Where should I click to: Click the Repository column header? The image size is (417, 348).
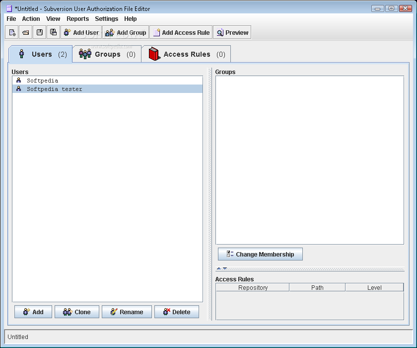(x=253, y=287)
